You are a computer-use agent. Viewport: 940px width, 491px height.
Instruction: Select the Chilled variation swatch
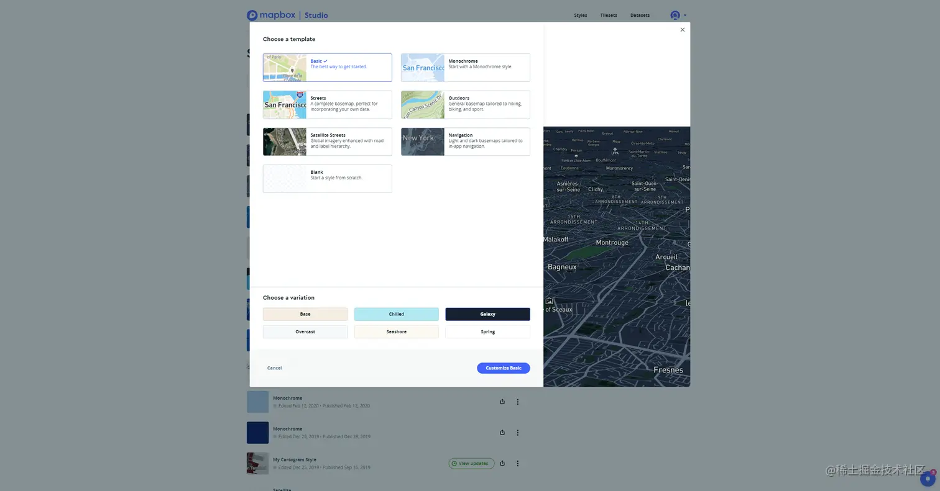(x=397, y=314)
